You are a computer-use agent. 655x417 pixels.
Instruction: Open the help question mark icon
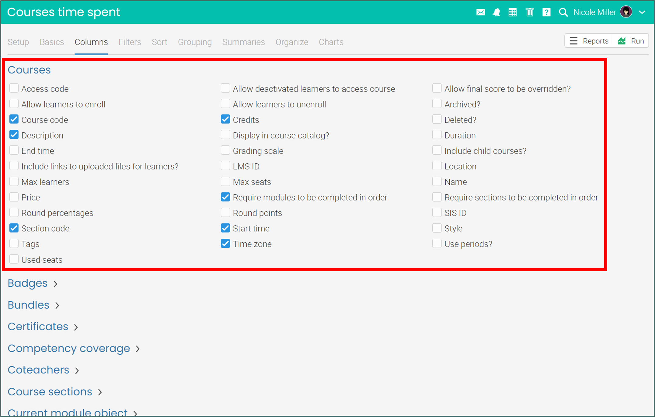coord(546,12)
